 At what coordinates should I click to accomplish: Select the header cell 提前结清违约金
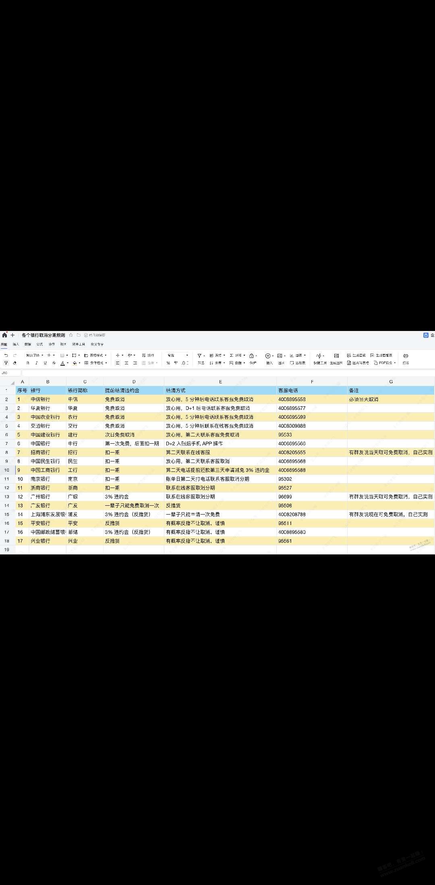click(134, 390)
